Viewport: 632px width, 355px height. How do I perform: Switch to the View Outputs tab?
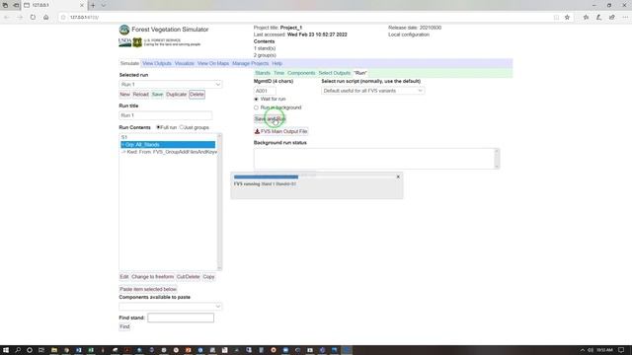click(x=157, y=63)
